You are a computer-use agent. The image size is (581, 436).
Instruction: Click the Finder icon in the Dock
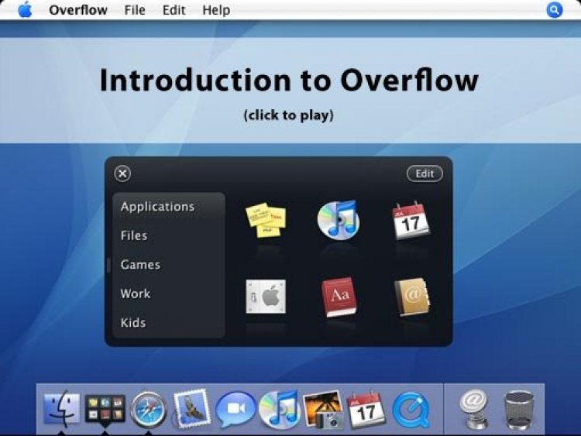pos(61,409)
